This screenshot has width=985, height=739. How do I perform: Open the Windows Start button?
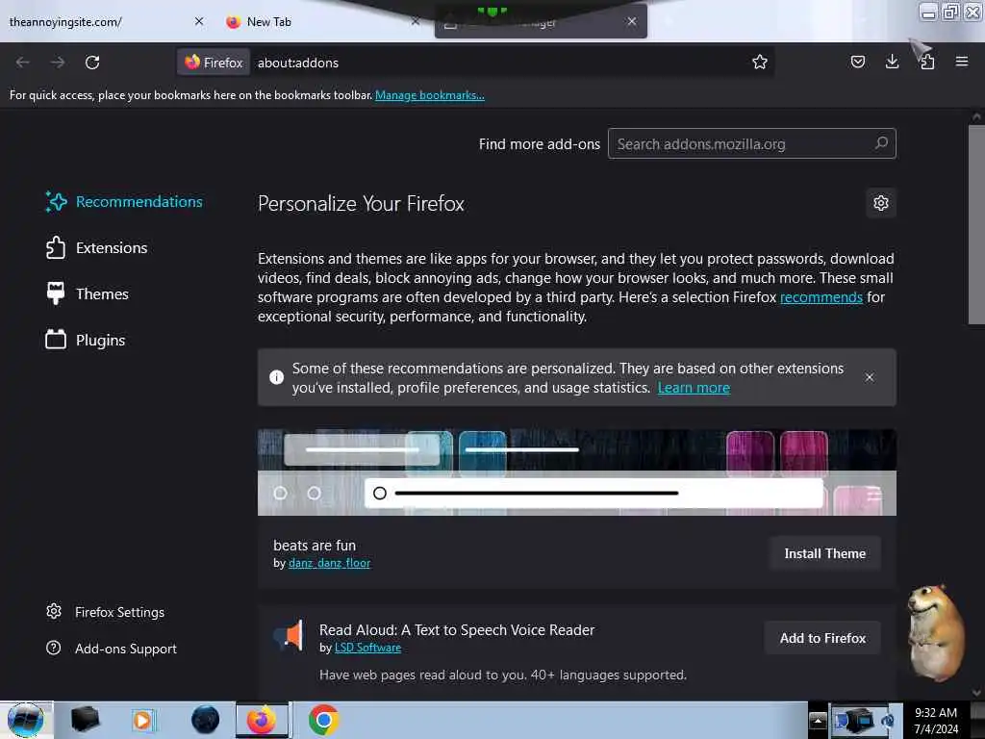pyautogui.click(x=25, y=720)
